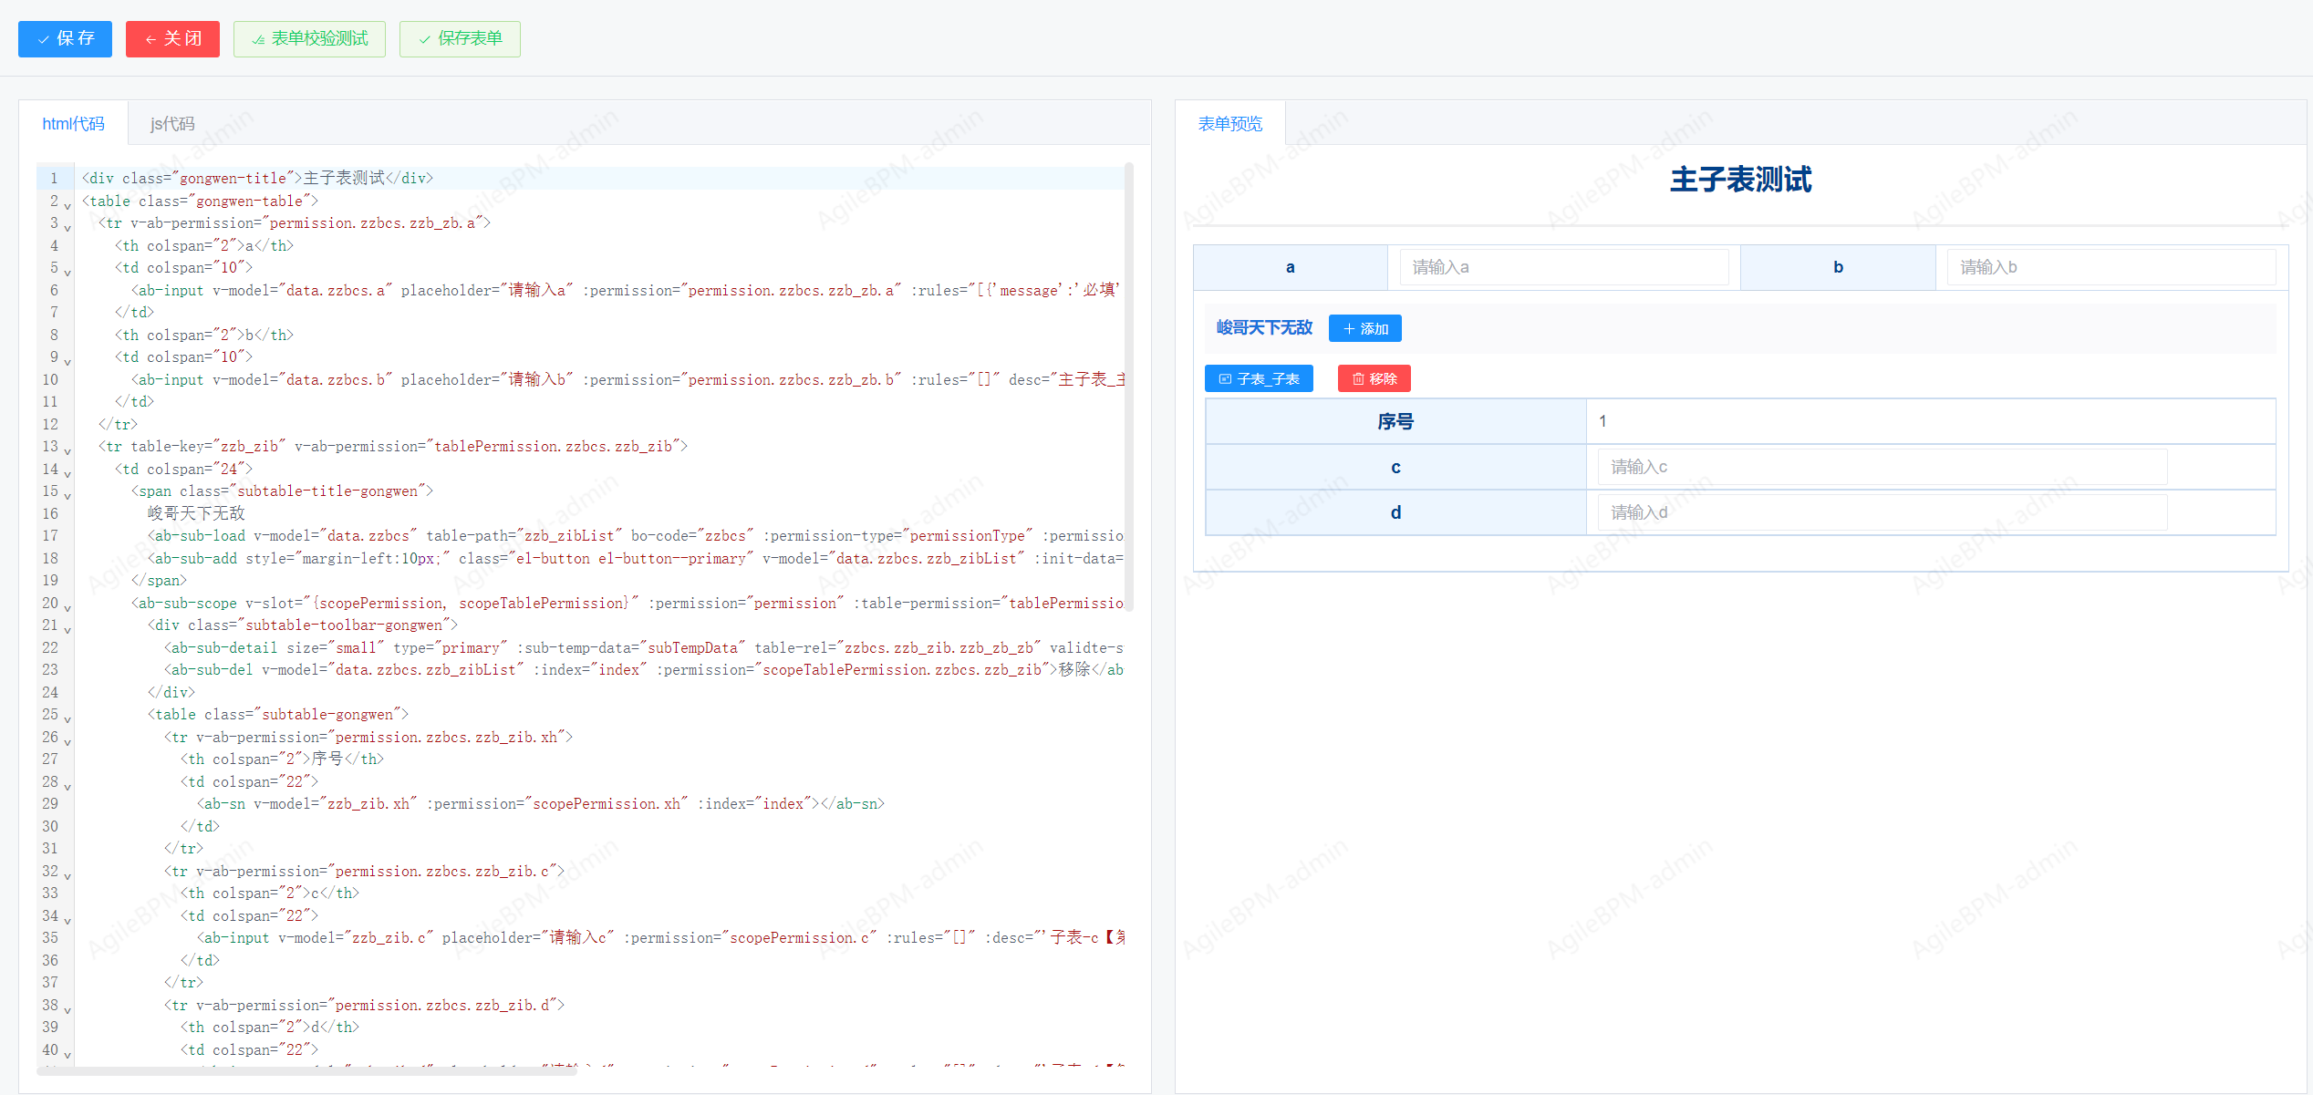
Task: Collapse code fold arrow at line 14
Action: [67, 473]
